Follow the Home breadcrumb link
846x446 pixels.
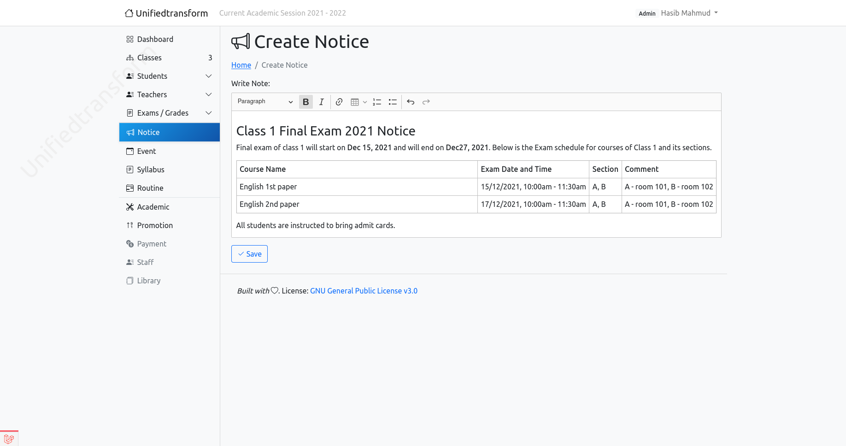click(241, 65)
